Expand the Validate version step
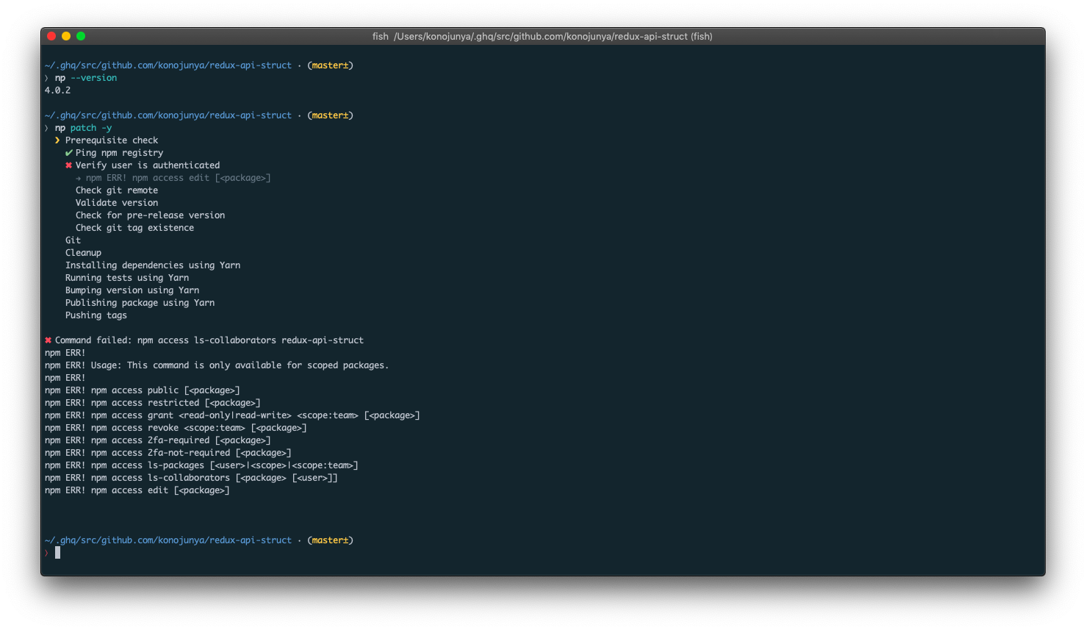The image size is (1086, 630). coord(116,202)
